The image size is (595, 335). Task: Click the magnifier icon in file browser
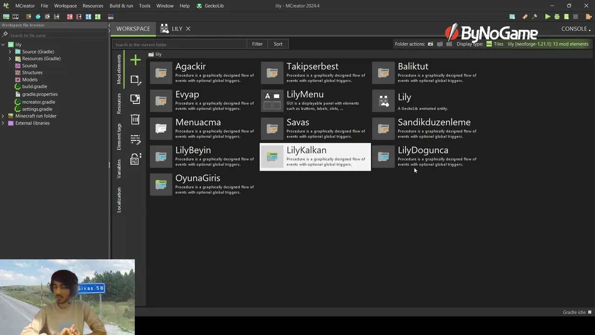coord(5,35)
